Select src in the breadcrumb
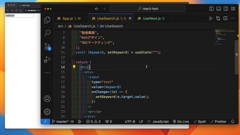The height and width of the screenshot is (135, 240). coord(61,26)
